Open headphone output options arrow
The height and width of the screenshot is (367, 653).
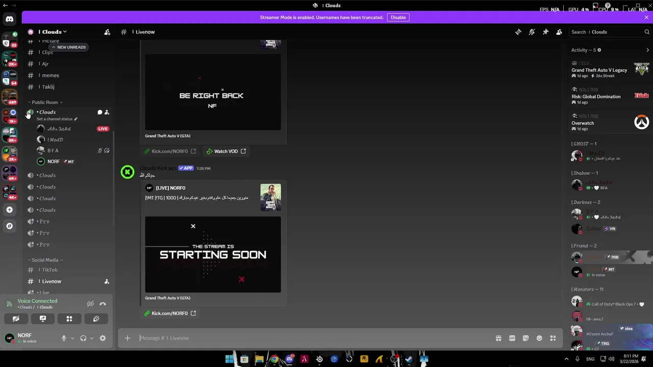pyautogui.click(x=91, y=338)
